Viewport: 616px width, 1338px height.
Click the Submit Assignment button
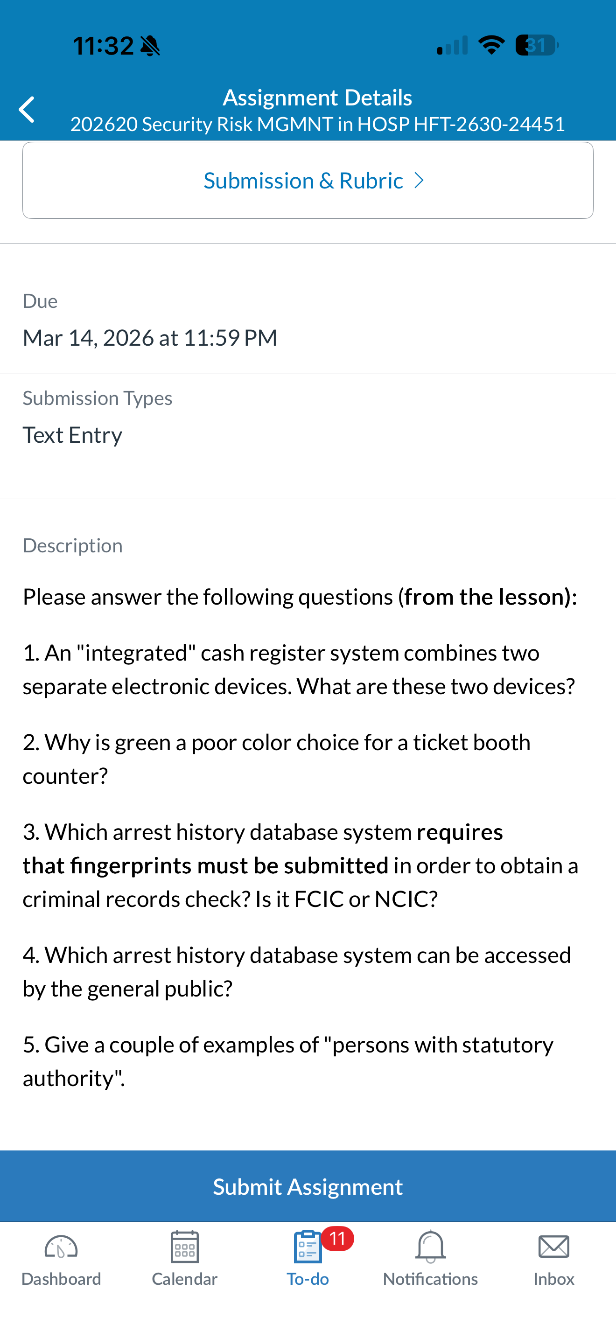pos(308,1186)
